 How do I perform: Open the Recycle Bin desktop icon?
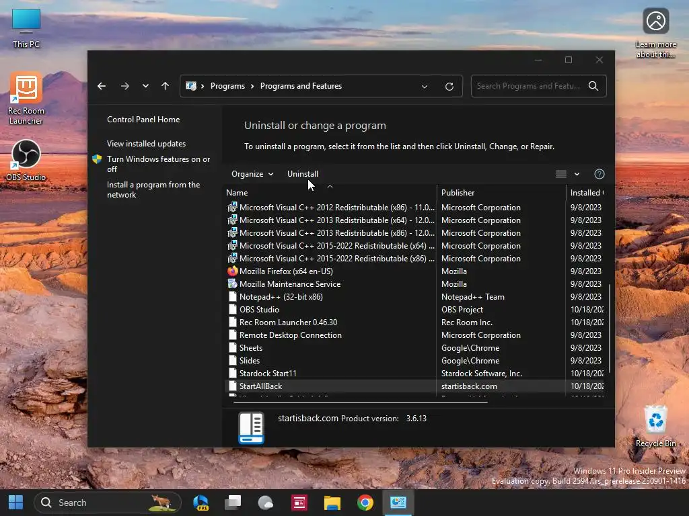tap(655, 426)
